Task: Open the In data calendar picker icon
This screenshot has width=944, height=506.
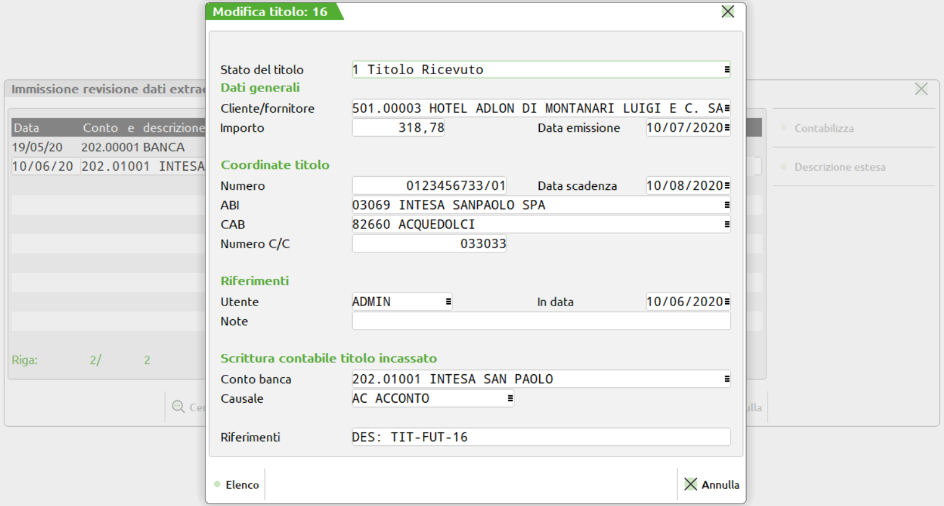Action: 727,302
